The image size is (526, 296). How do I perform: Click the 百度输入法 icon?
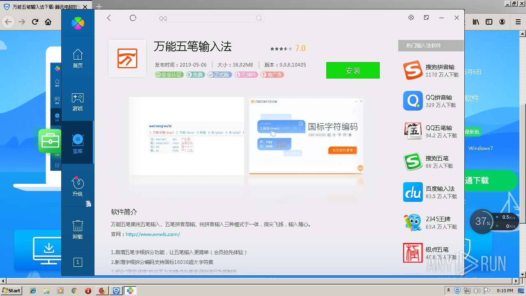(413, 192)
